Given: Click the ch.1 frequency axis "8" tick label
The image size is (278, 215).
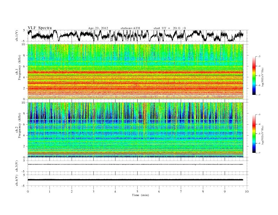Looking at the screenshot, I should click(x=24, y=56).
